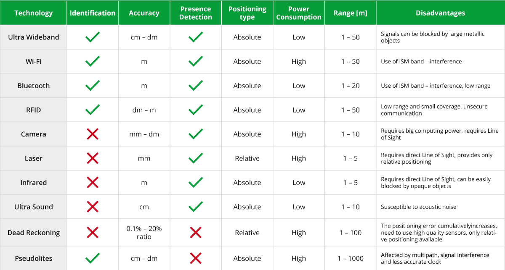The height and width of the screenshot is (270, 505).
Task: Click the Wi-Fi power consumption High cell
Action: (x=299, y=62)
